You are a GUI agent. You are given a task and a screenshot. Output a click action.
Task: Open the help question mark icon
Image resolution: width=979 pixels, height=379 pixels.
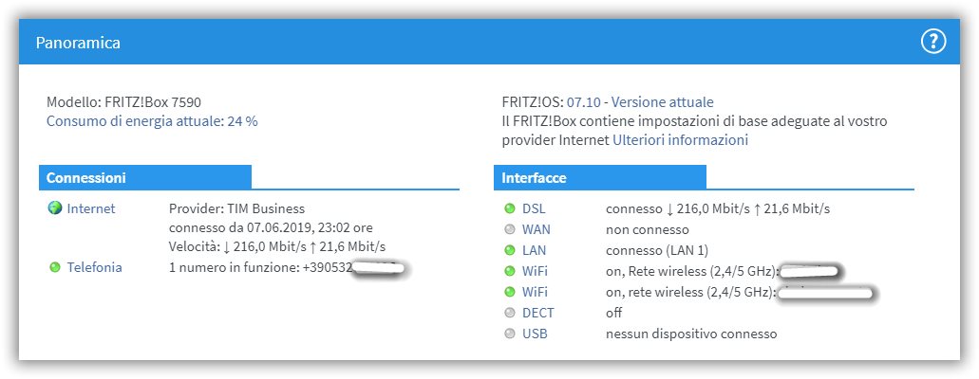click(933, 42)
